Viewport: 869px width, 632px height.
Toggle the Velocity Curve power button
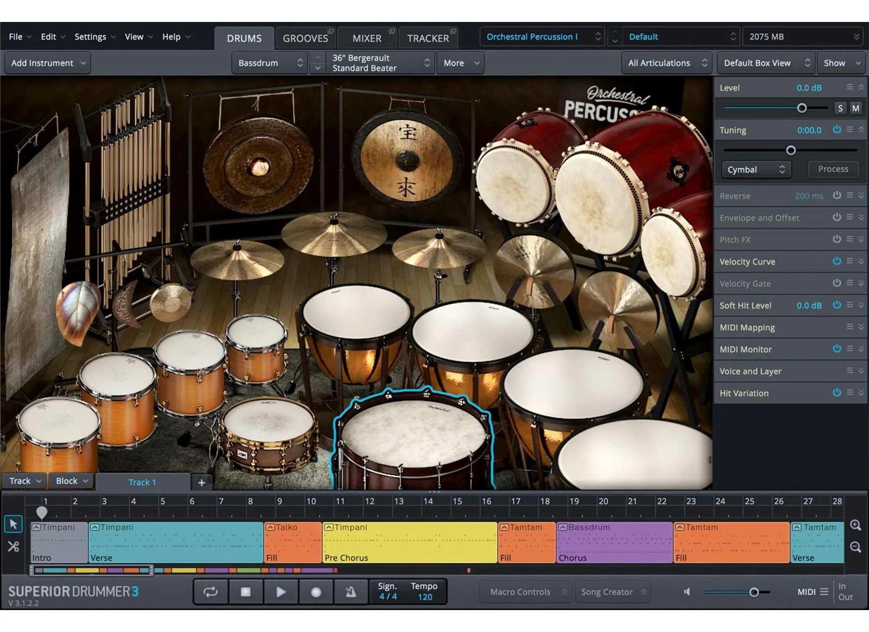837,262
